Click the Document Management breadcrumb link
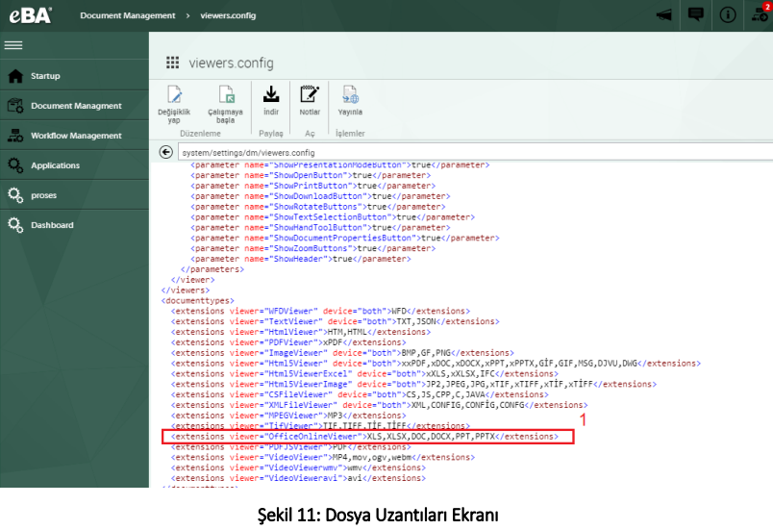Viewport: 773px width, 530px height. click(128, 15)
